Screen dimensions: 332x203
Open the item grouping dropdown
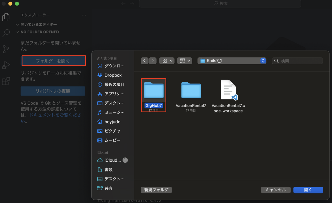(185, 61)
